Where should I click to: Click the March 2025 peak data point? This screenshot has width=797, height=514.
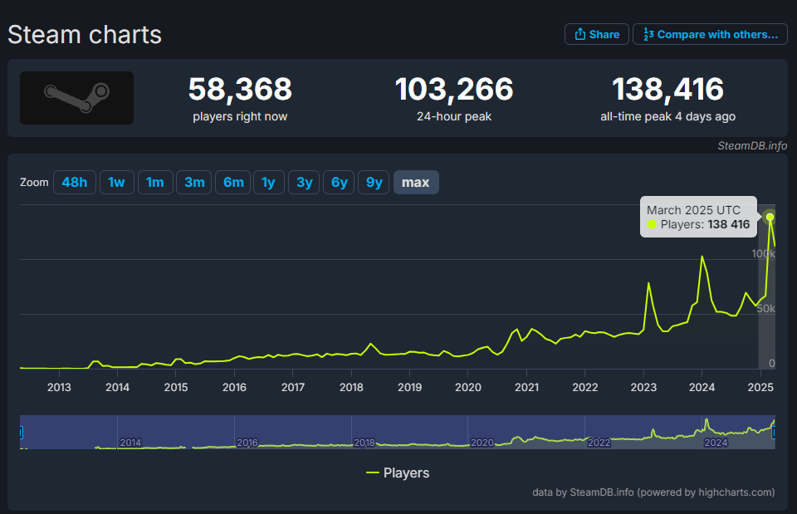pyautogui.click(x=770, y=217)
